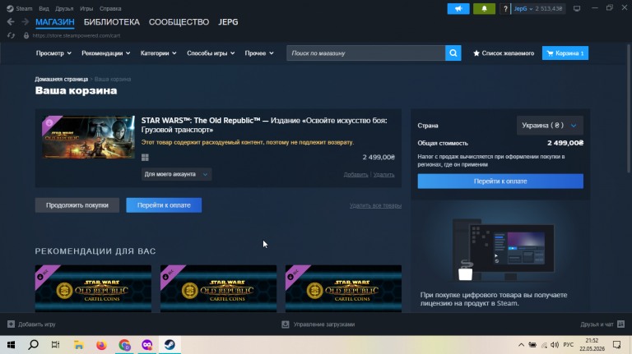Open Firefox from the taskbar
The width and height of the screenshot is (632, 354).
pos(101,345)
